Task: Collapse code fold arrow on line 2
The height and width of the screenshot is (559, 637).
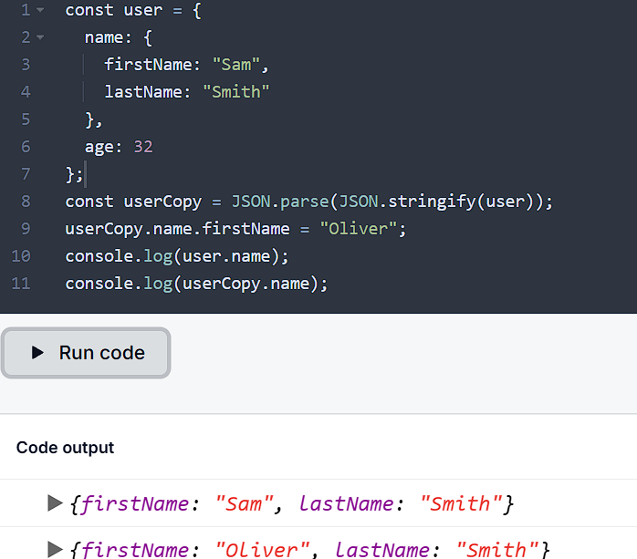Action: click(x=40, y=37)
